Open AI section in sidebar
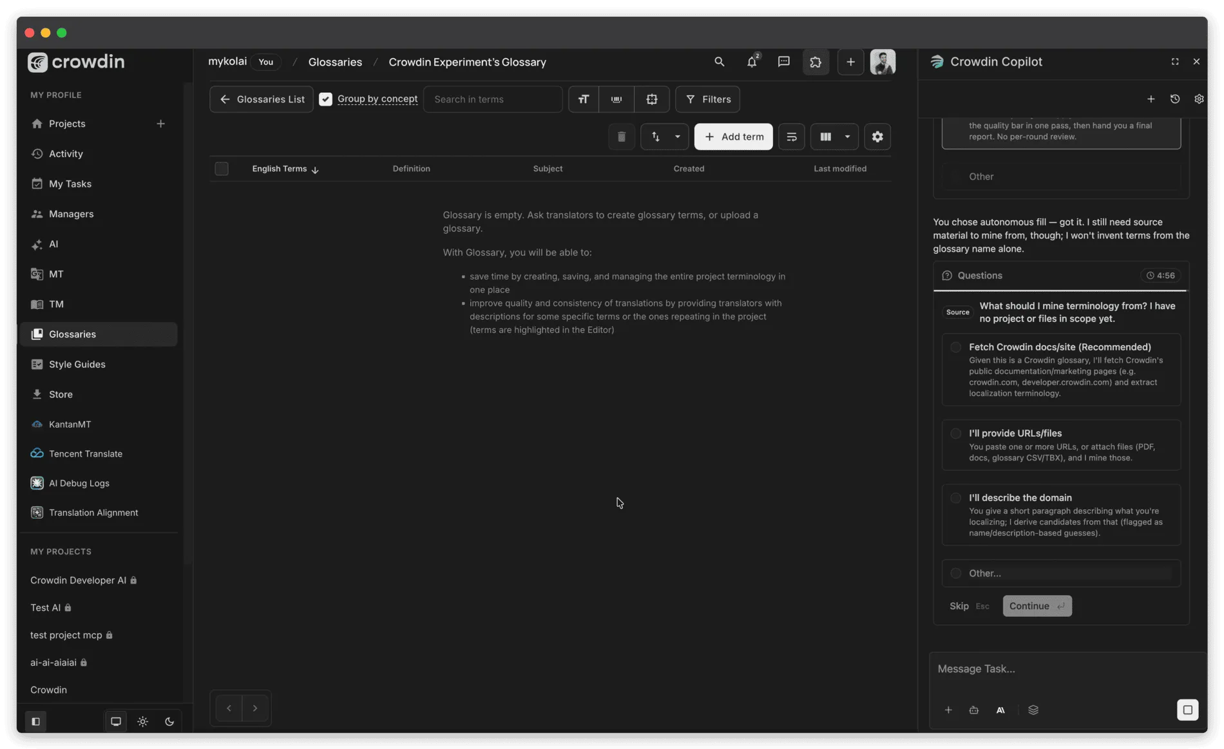1224x749 pixels. pos(53,244)
